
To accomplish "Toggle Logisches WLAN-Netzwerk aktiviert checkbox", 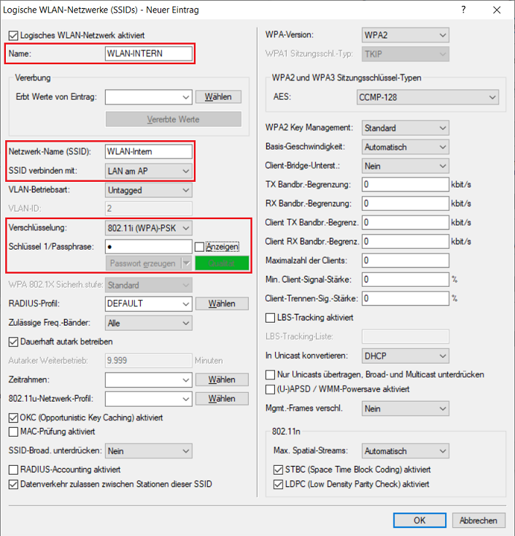I will [x=12, y=36].
